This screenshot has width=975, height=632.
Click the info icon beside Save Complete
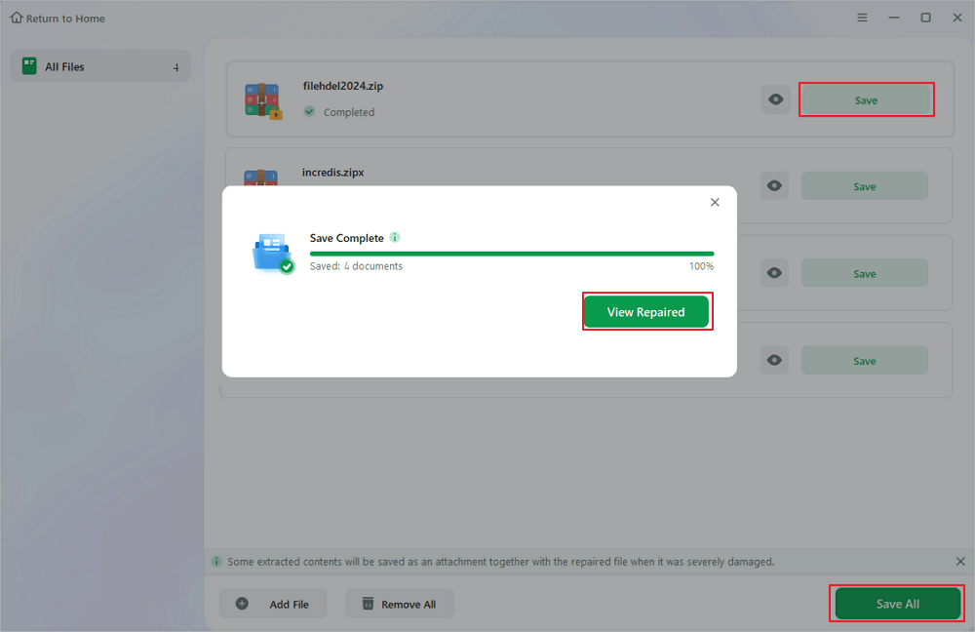pyautogui.click(x=395, y=237)
